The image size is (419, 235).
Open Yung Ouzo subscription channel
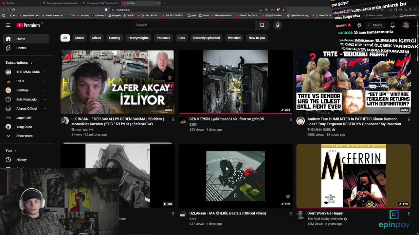[26, 127]
